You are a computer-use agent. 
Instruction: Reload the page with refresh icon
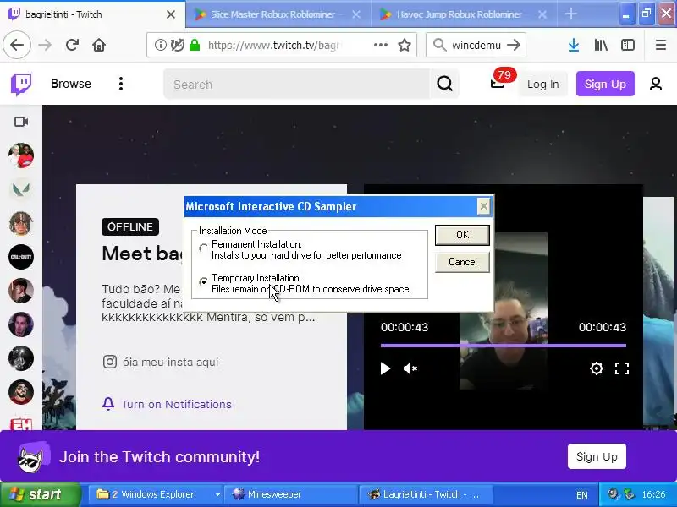[72, 45]
